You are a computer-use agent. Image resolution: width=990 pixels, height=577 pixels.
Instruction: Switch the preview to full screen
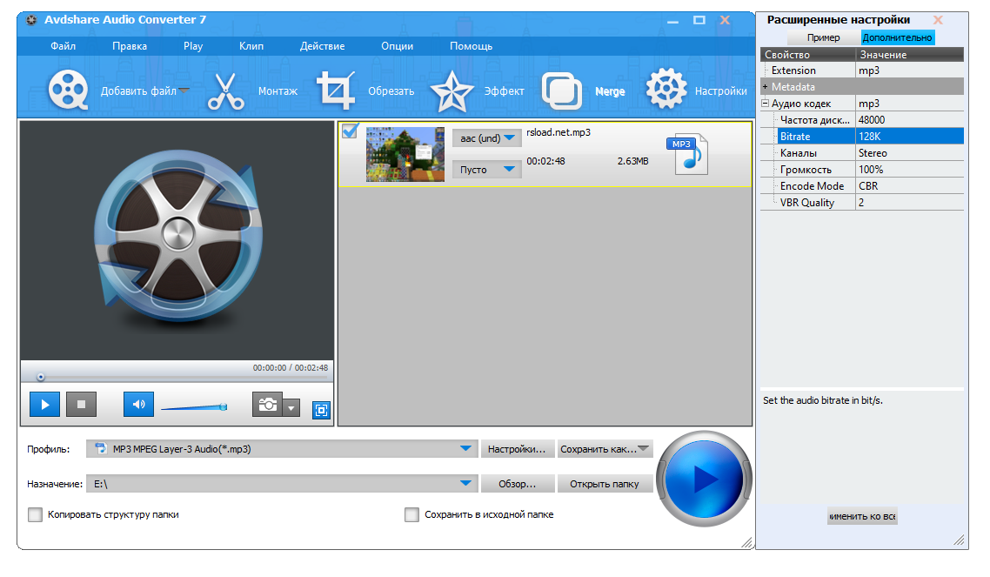(x=321, y=410)
